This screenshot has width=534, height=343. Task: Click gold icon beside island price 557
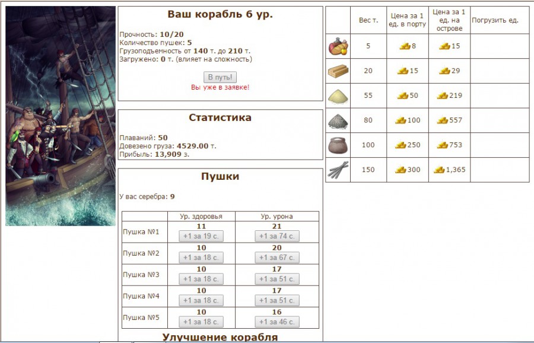[442, 120]
